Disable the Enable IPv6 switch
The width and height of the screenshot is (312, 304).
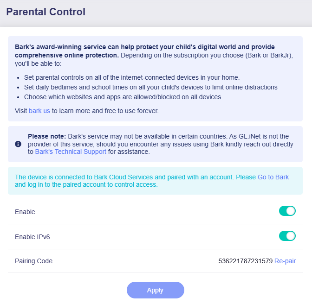point(287,236)
